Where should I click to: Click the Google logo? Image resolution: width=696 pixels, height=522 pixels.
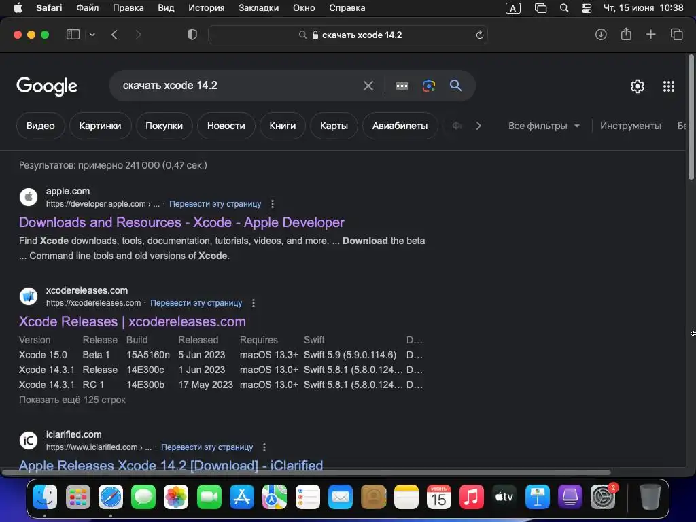point(47,86)
